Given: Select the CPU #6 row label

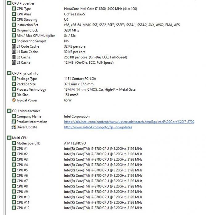Looking at the screenshot, I should tap(22, 175).
